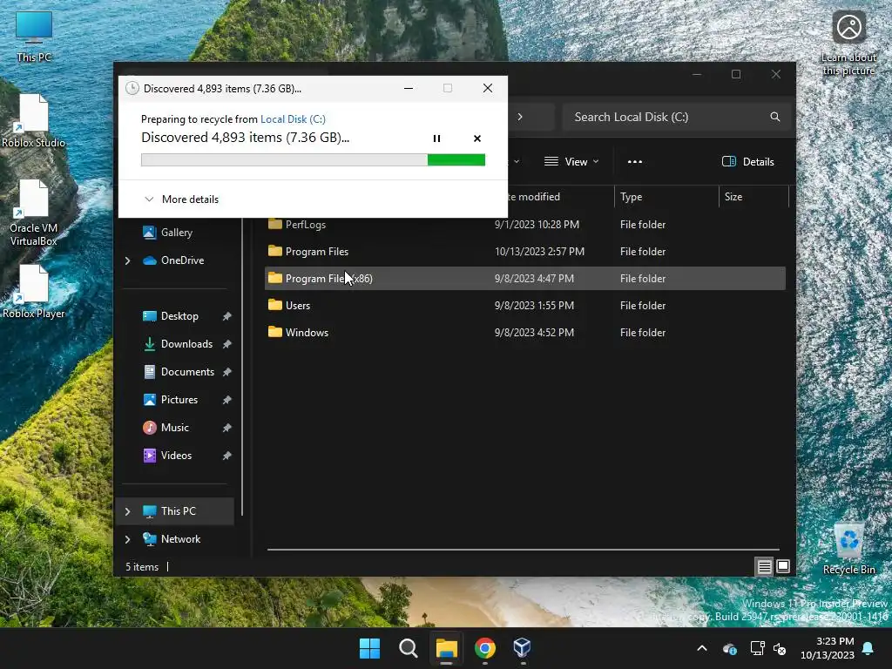Screen dimensions: 892x669
Task: Open Gallery in navigation pane
Action: click(x=176, y=232)
